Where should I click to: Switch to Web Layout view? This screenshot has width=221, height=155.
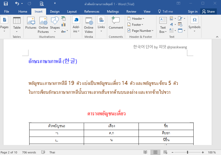click(x=165, y=152)
